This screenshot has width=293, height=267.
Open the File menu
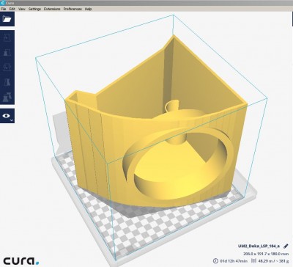tap(4, 9)
